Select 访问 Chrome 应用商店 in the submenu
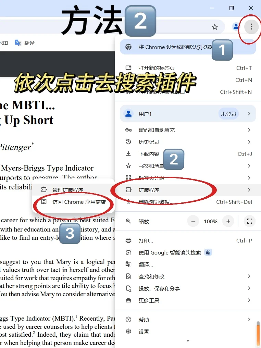Screen dimensions: 261x348 (73, 202)
